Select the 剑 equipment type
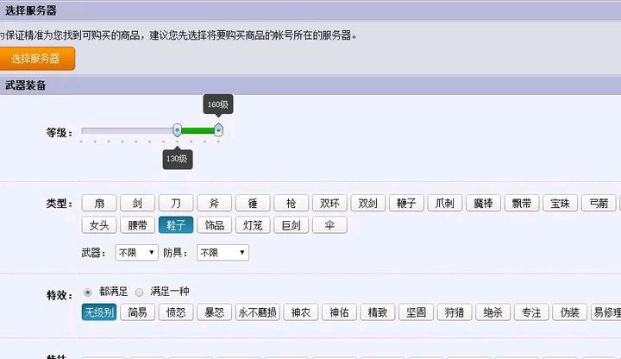 tap(137, 204)
